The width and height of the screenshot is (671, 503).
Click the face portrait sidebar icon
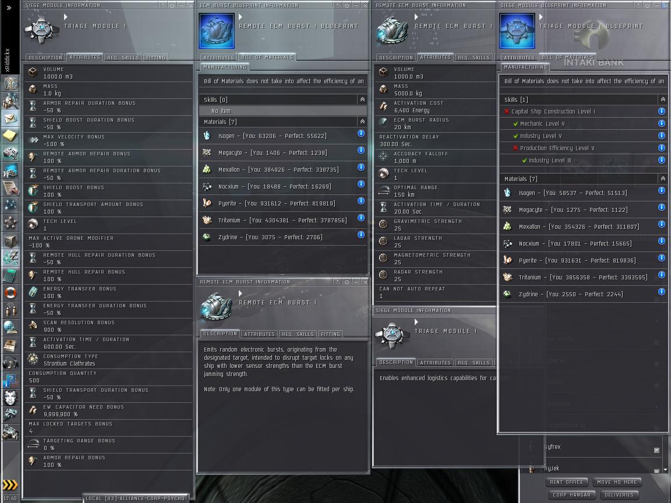10,398
